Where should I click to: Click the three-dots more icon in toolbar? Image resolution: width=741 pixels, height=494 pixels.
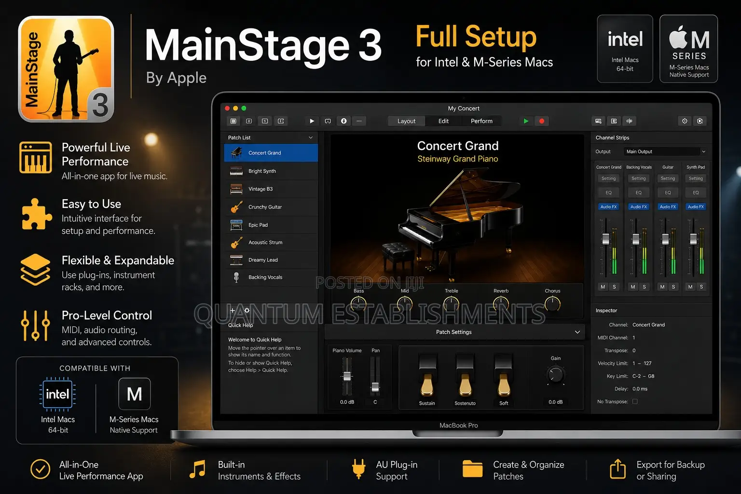point(359,121)
